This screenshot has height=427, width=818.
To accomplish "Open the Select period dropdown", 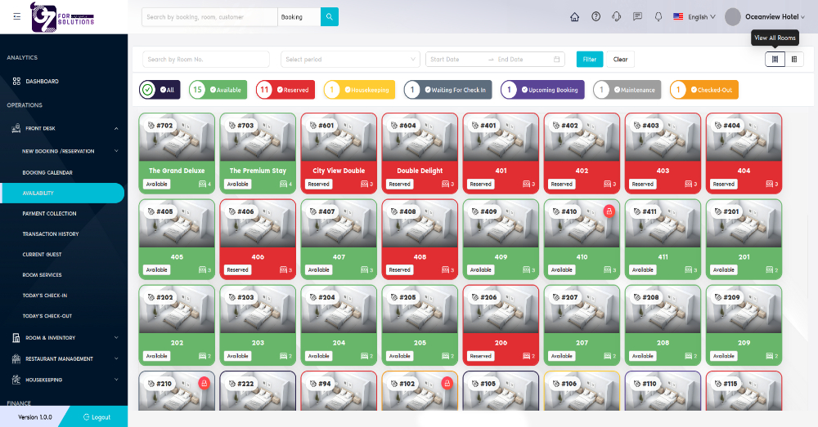I will pos(350,59).
